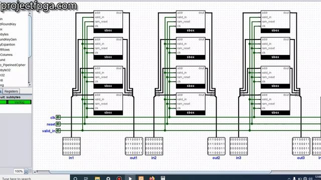Select the third sbox block above in2

coord(191,77)
